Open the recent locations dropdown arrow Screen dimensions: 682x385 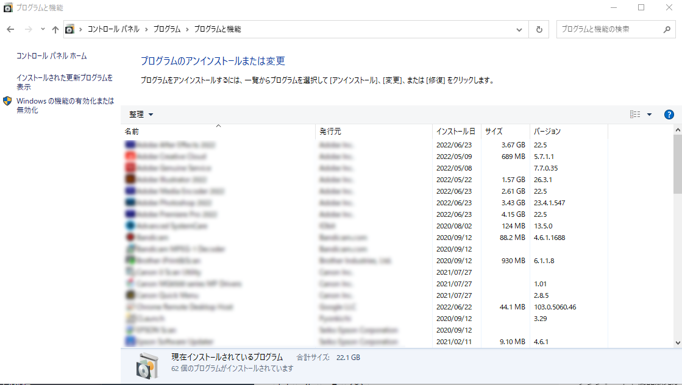(43, 29)
